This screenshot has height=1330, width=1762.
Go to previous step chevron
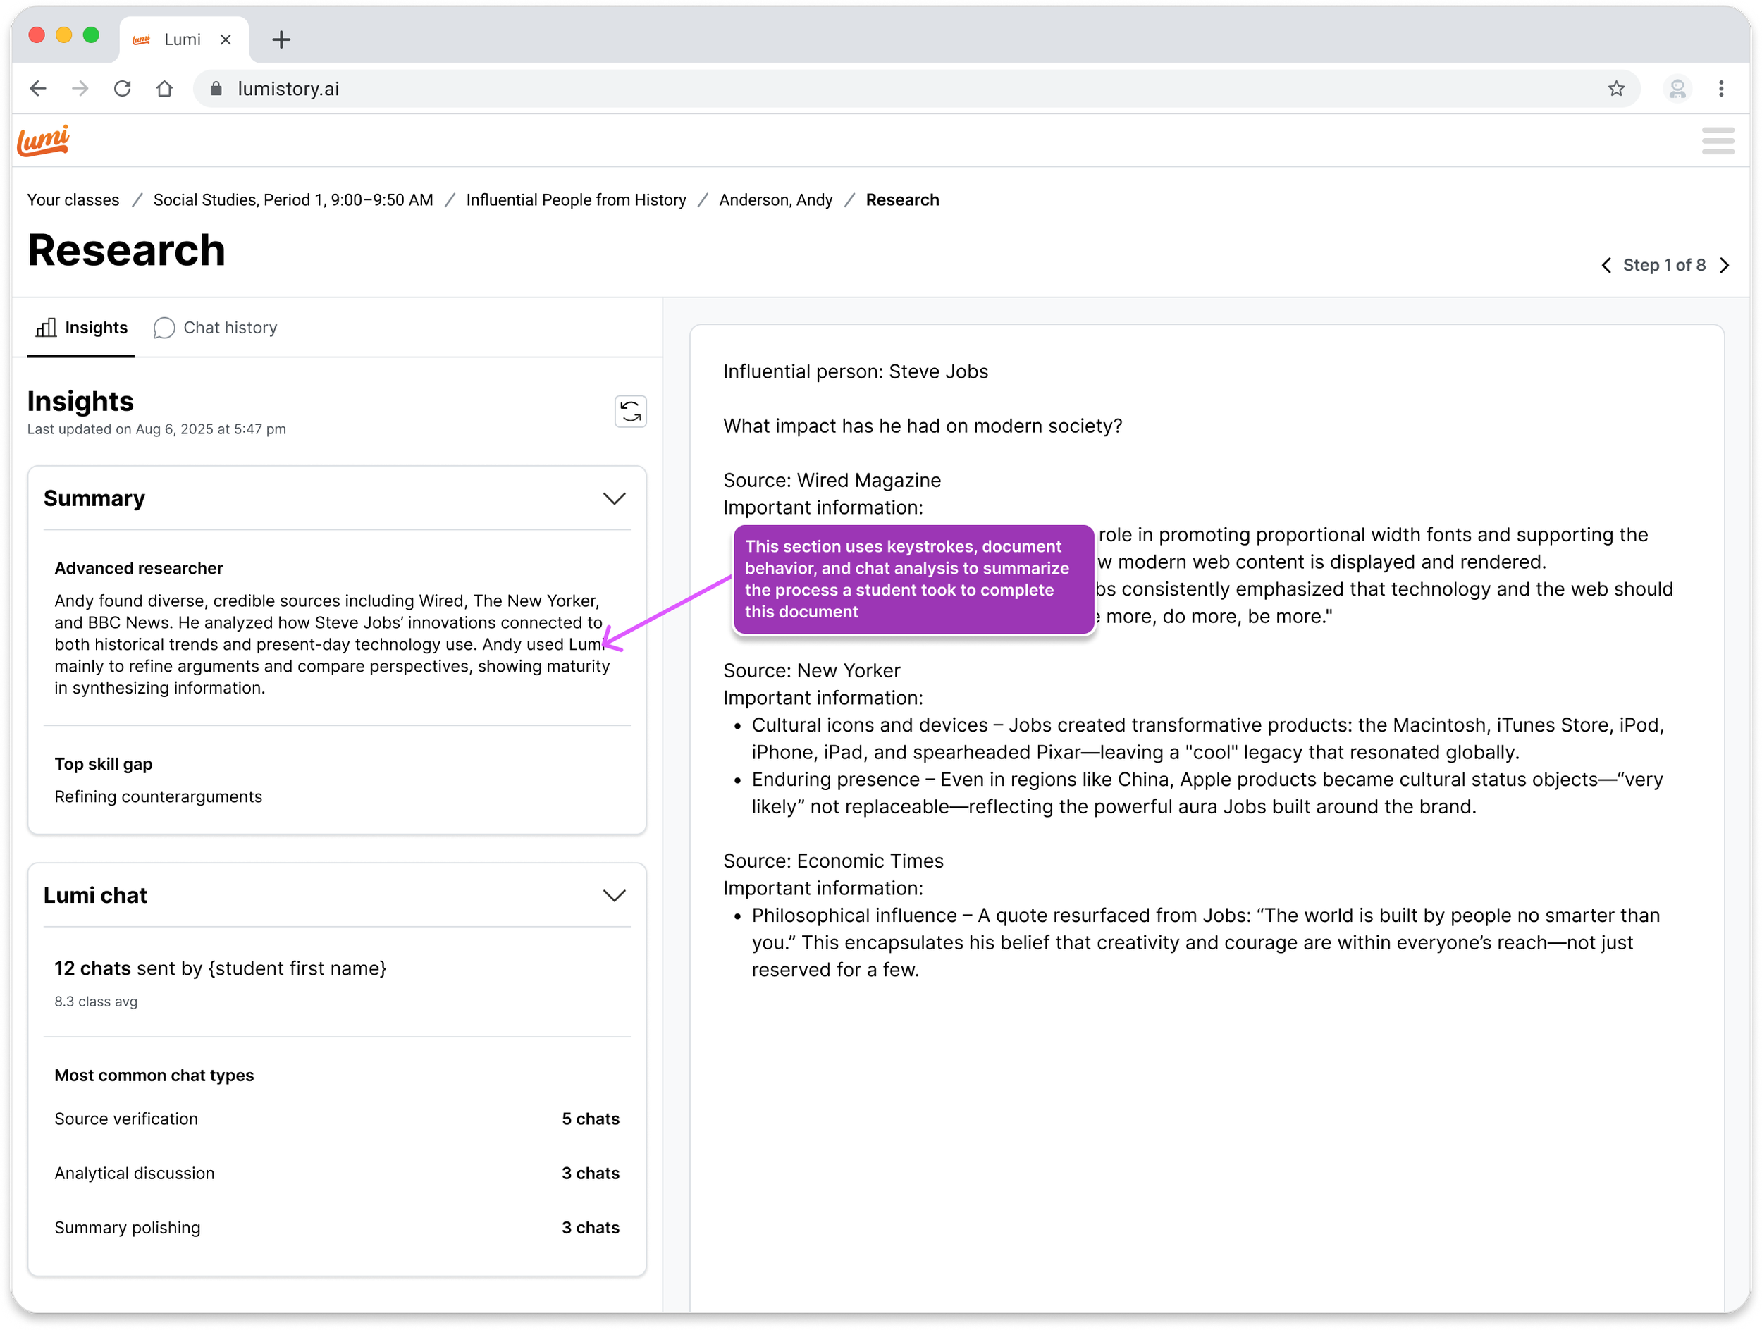pos(1606,265)
